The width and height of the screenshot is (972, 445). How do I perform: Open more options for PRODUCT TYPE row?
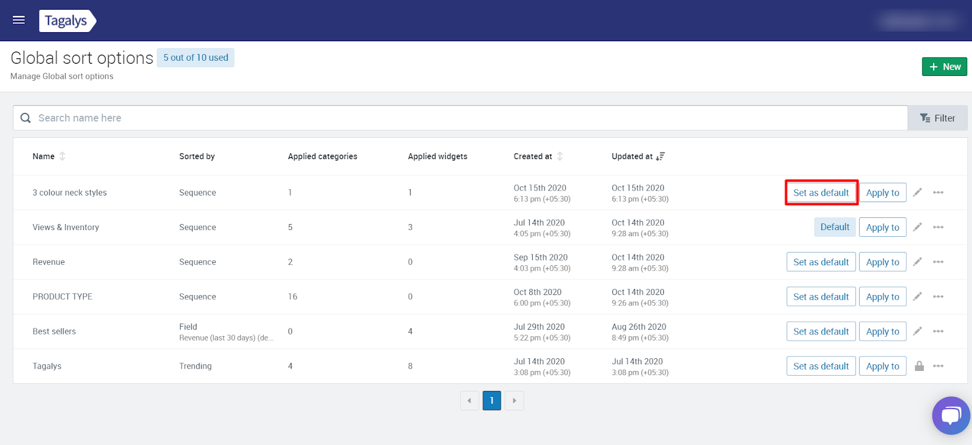pos(938,296)
